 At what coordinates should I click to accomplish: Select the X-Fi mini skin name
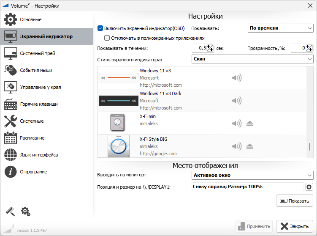coord(148,116)
